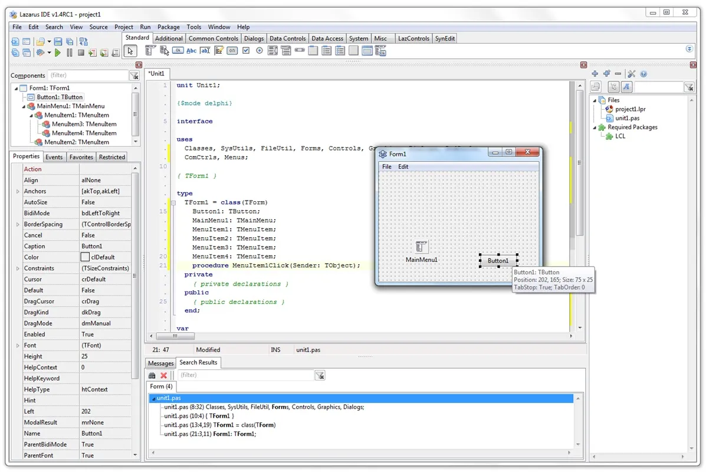Select the mouse pointer tool on the palette

(x=130, y=50)
